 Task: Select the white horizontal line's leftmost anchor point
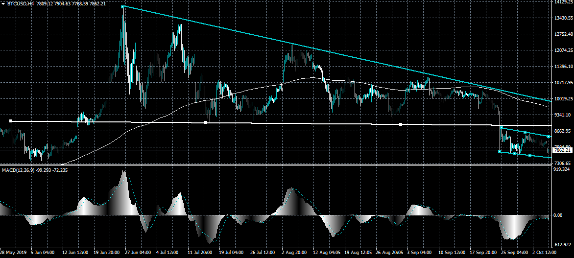point(11,121)
